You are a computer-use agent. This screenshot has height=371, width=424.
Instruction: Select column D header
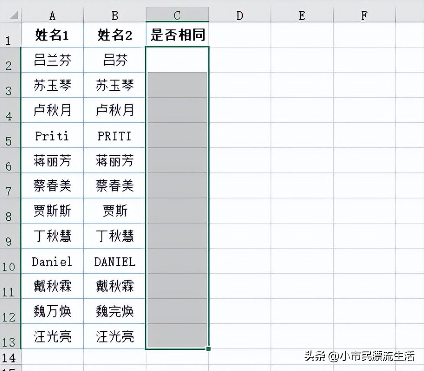point(240,15)
